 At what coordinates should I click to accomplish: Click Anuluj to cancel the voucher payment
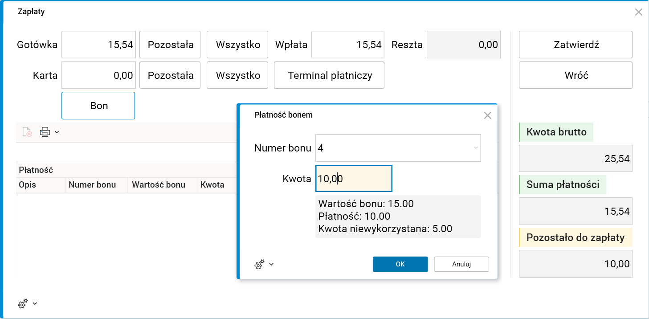[x=461, y=264]
